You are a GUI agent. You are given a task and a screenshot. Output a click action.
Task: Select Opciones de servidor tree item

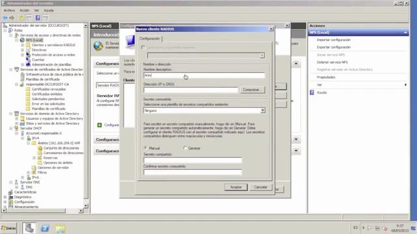(x=53, y=168)
